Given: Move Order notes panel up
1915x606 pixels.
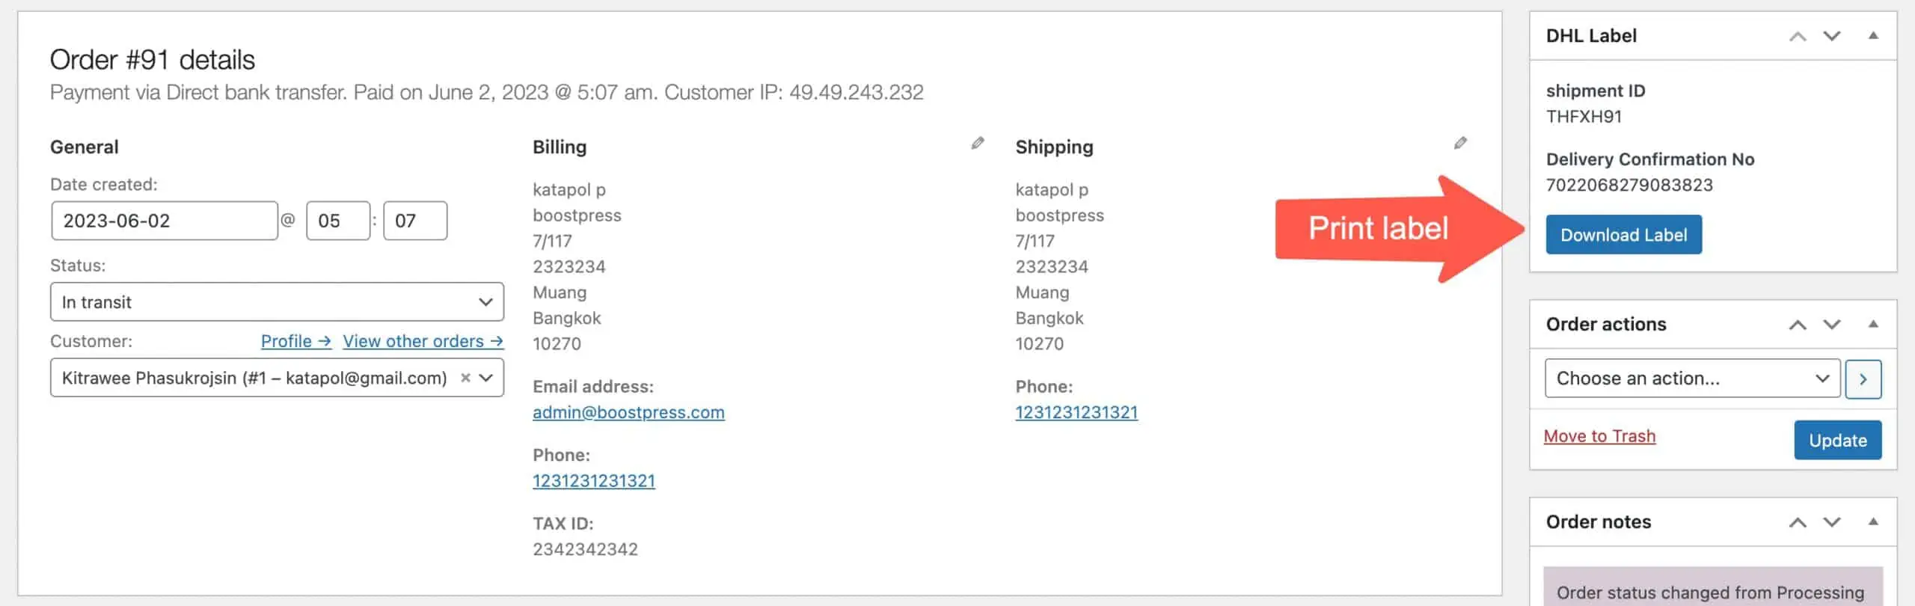Looking at the screenshot, I should pyautogui.click(x=1797, y=522).
